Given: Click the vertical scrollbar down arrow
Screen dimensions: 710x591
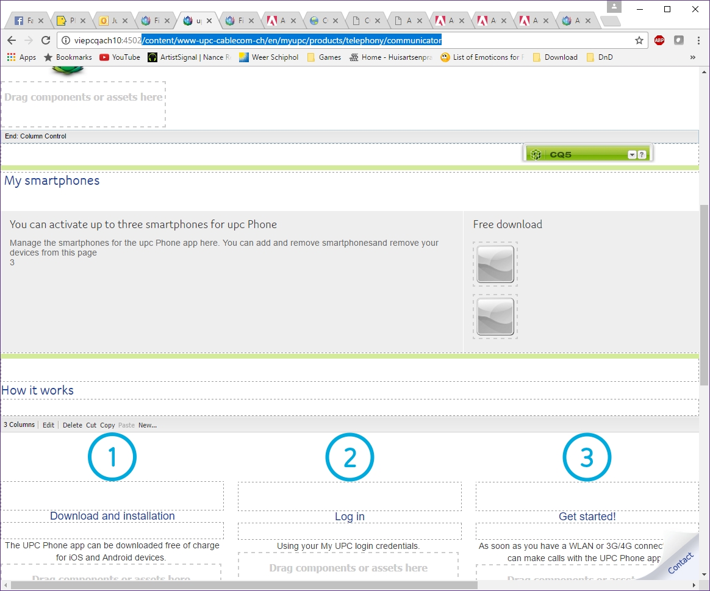Looking at the screenshot, I should 704,575.
